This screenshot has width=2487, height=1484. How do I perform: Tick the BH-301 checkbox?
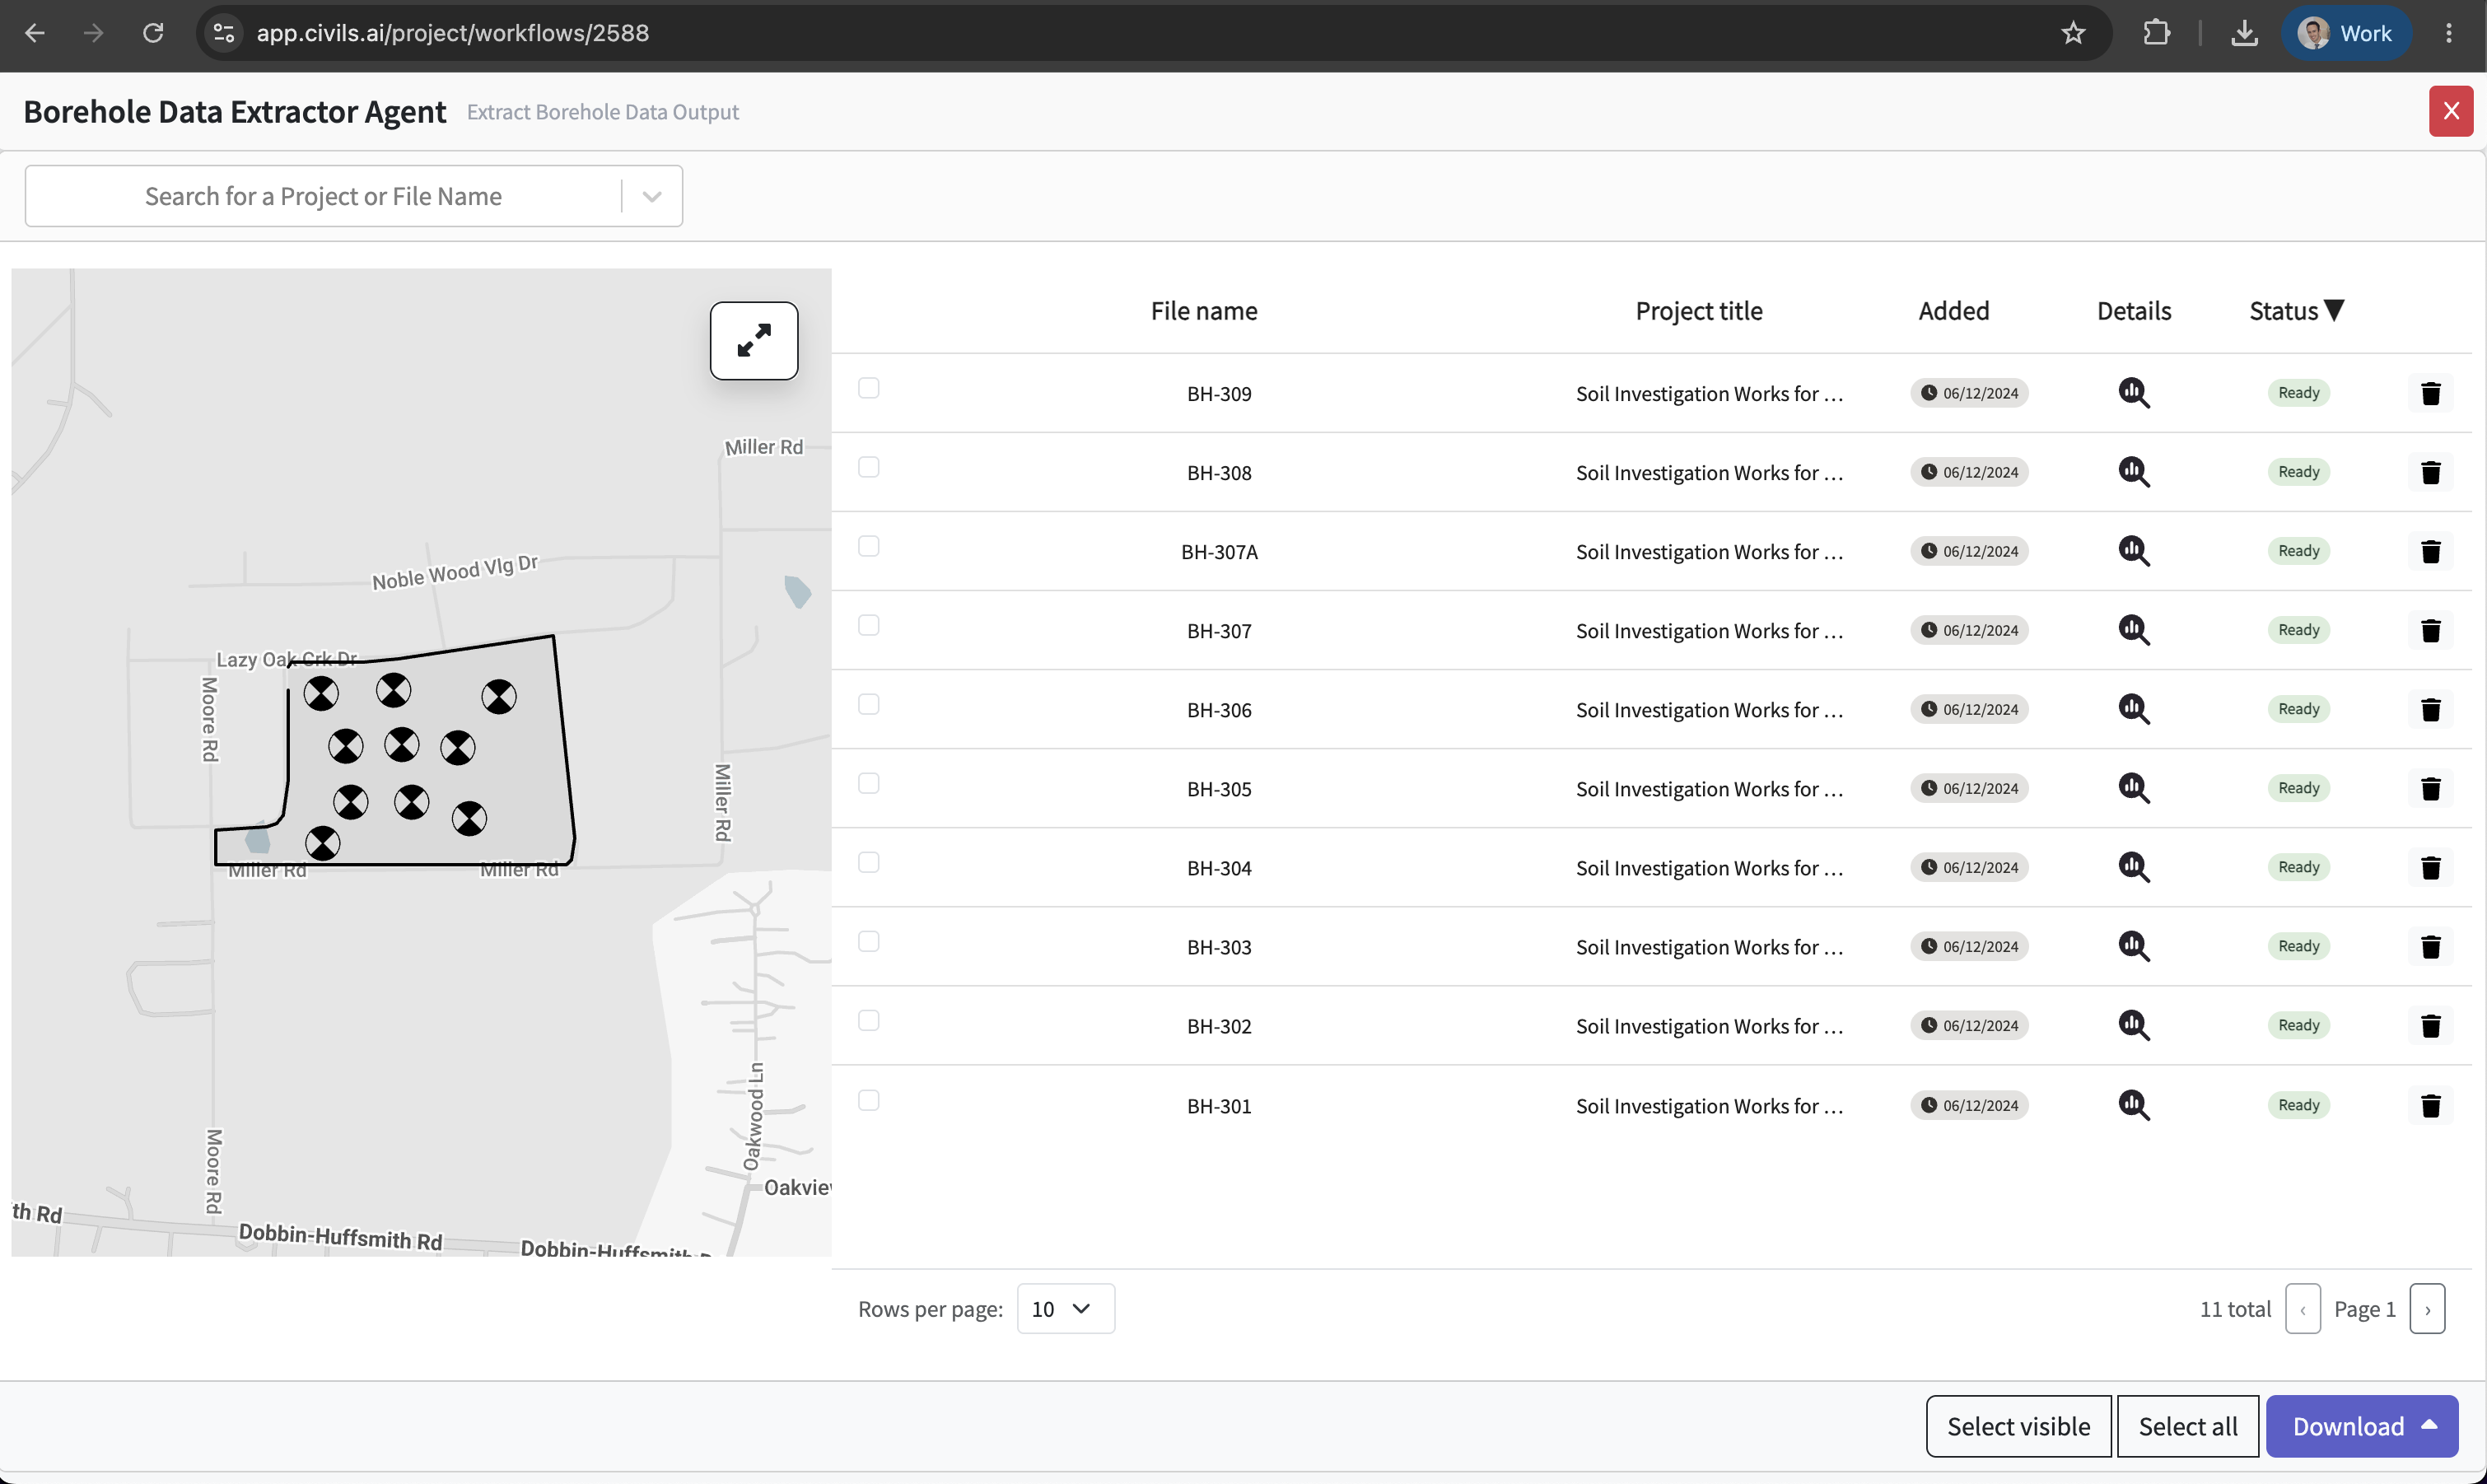point(868,1100)
